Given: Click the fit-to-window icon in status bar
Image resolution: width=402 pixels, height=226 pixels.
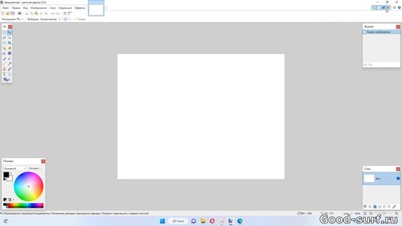Looking at the screenshot, I should click(x=365, y=213).
